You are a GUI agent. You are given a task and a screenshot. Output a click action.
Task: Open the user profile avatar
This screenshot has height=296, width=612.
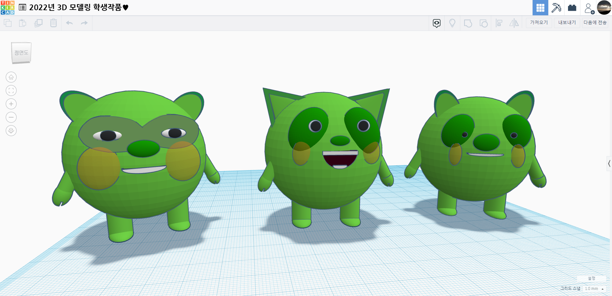604,7
